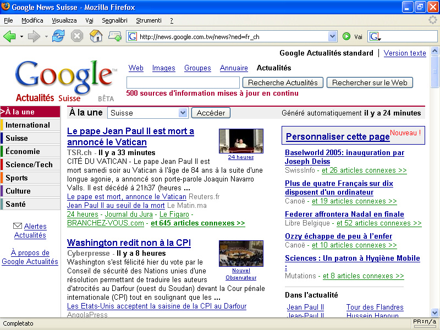Open the Forward button history dropdown arrow
Viewport: 440px width, 330px height.
[46, 36]
